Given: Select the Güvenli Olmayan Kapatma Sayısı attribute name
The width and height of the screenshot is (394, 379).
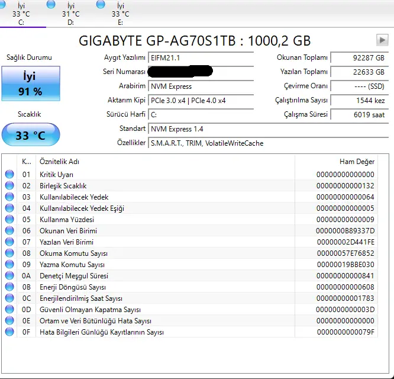Looking at the screenshot, I should (x=90, y=310).
